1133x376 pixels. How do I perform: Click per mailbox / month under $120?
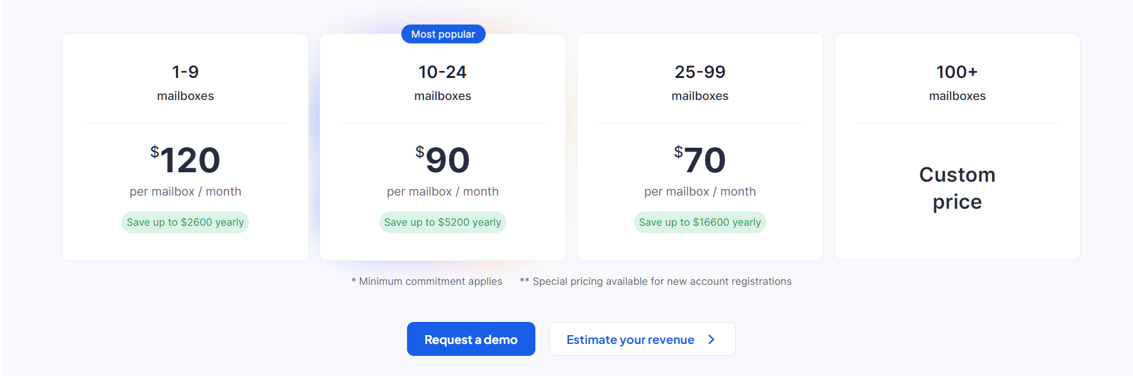185,191
